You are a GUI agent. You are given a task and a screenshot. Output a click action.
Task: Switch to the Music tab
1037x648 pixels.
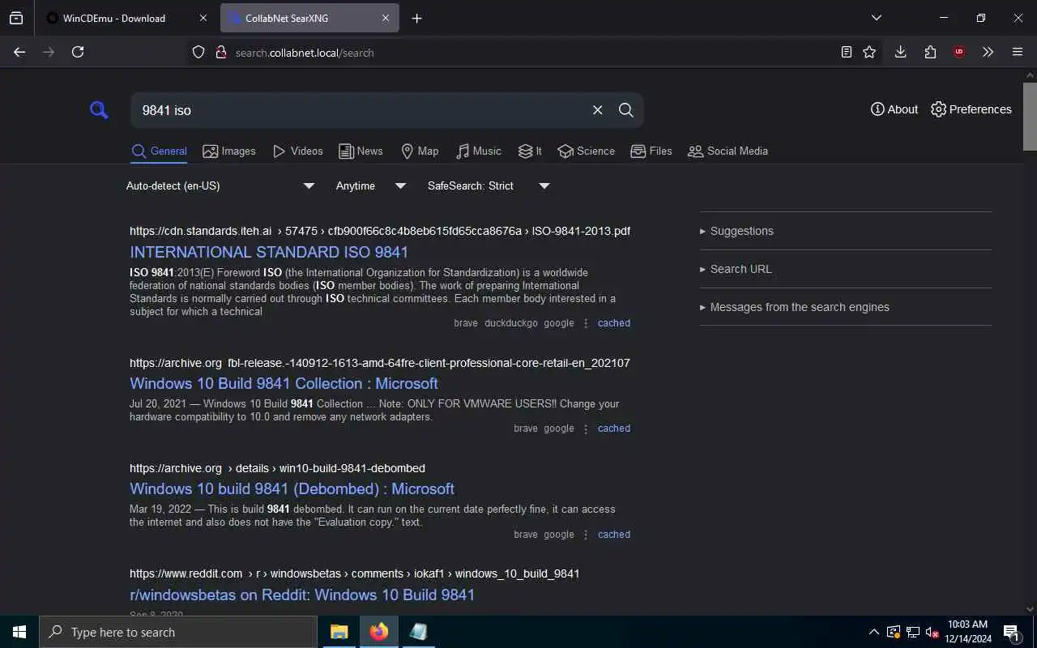click(478, 151)
